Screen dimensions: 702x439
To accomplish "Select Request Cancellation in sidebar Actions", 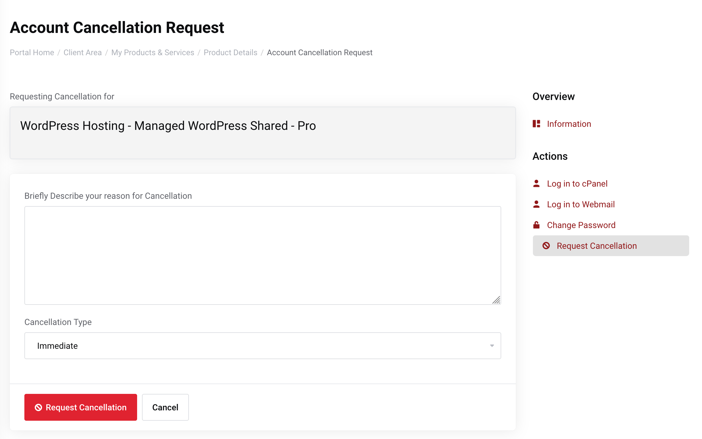I will coord(597,246).
